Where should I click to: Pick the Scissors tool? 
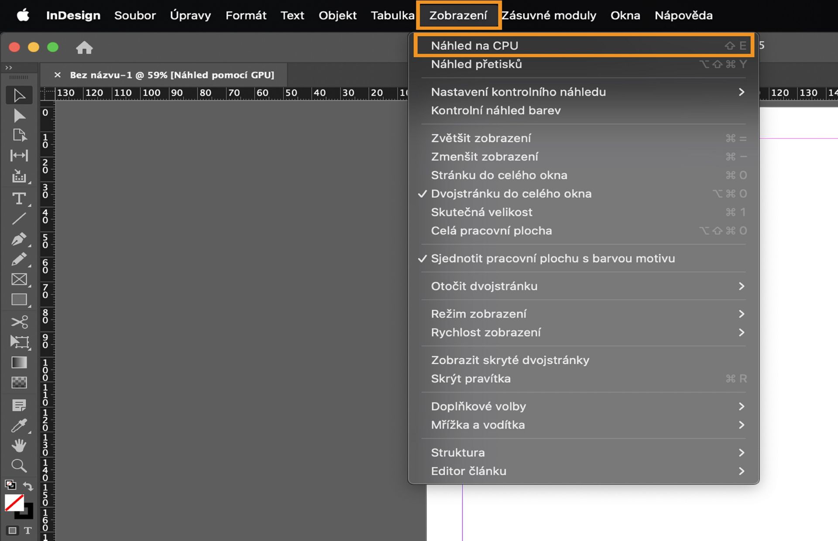(19, 322)
